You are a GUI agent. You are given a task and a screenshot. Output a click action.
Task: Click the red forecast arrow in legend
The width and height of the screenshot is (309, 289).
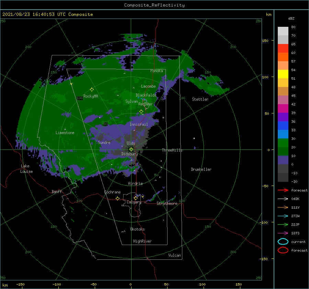[283, 190]
